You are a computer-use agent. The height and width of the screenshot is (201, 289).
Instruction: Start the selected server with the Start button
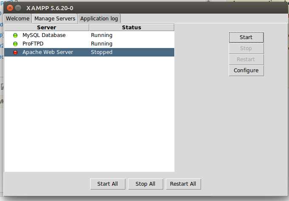246,37
